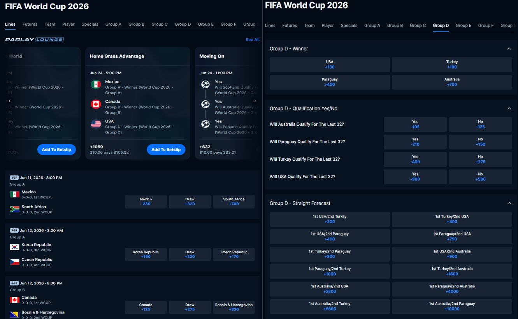Select Turkey +190 Group D winner
518x319 pixels.
pos(452,65)
